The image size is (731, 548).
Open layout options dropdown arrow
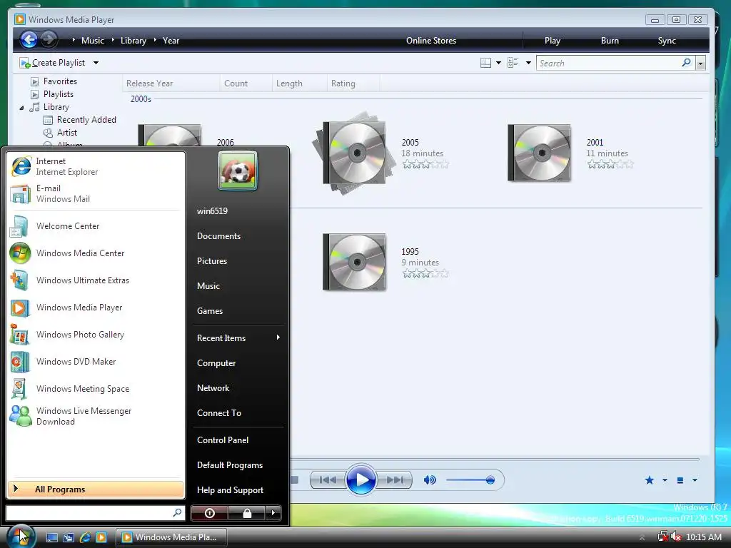tap(498, 63)
